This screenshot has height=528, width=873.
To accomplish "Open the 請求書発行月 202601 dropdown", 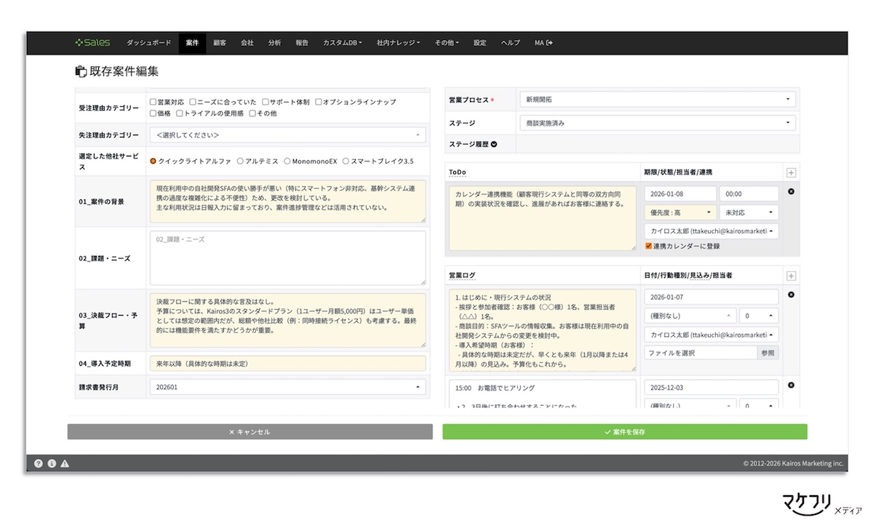I will pos(287,388).
